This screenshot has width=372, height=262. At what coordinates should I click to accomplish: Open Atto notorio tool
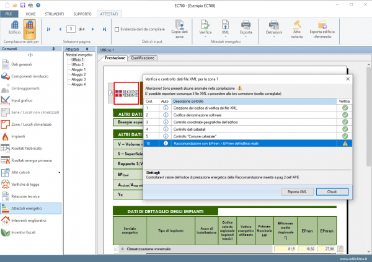[x=297, y=29]
